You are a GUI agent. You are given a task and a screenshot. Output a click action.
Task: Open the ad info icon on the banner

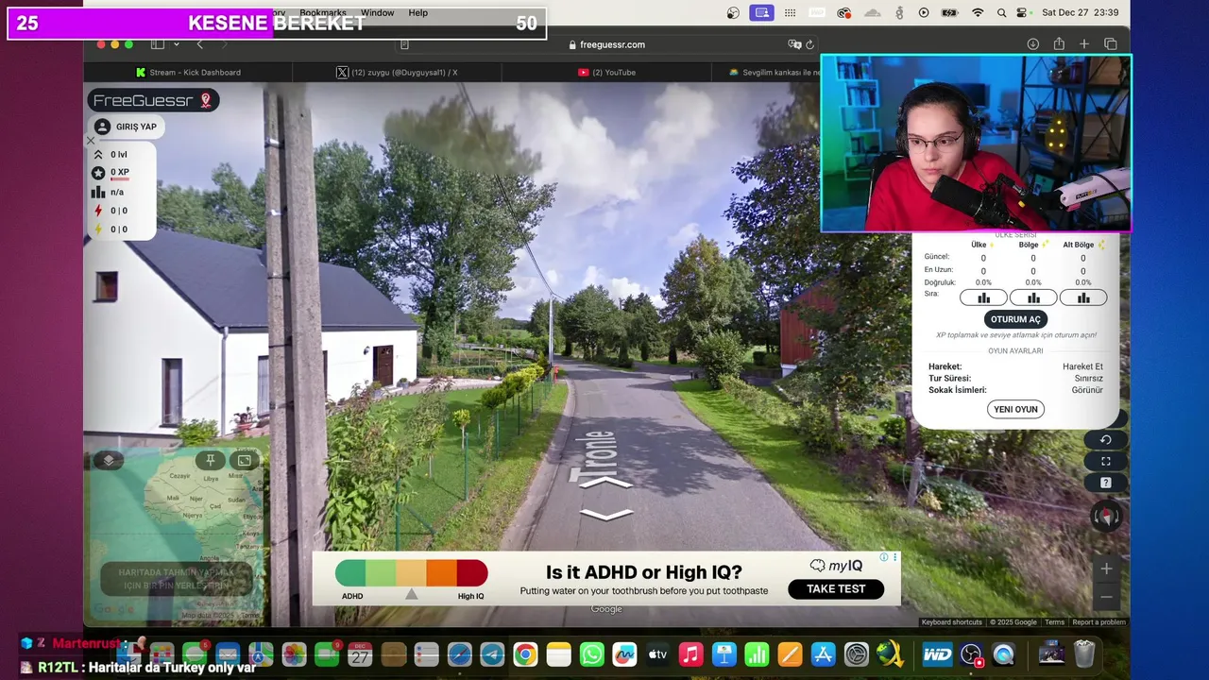tap(884, 557)
